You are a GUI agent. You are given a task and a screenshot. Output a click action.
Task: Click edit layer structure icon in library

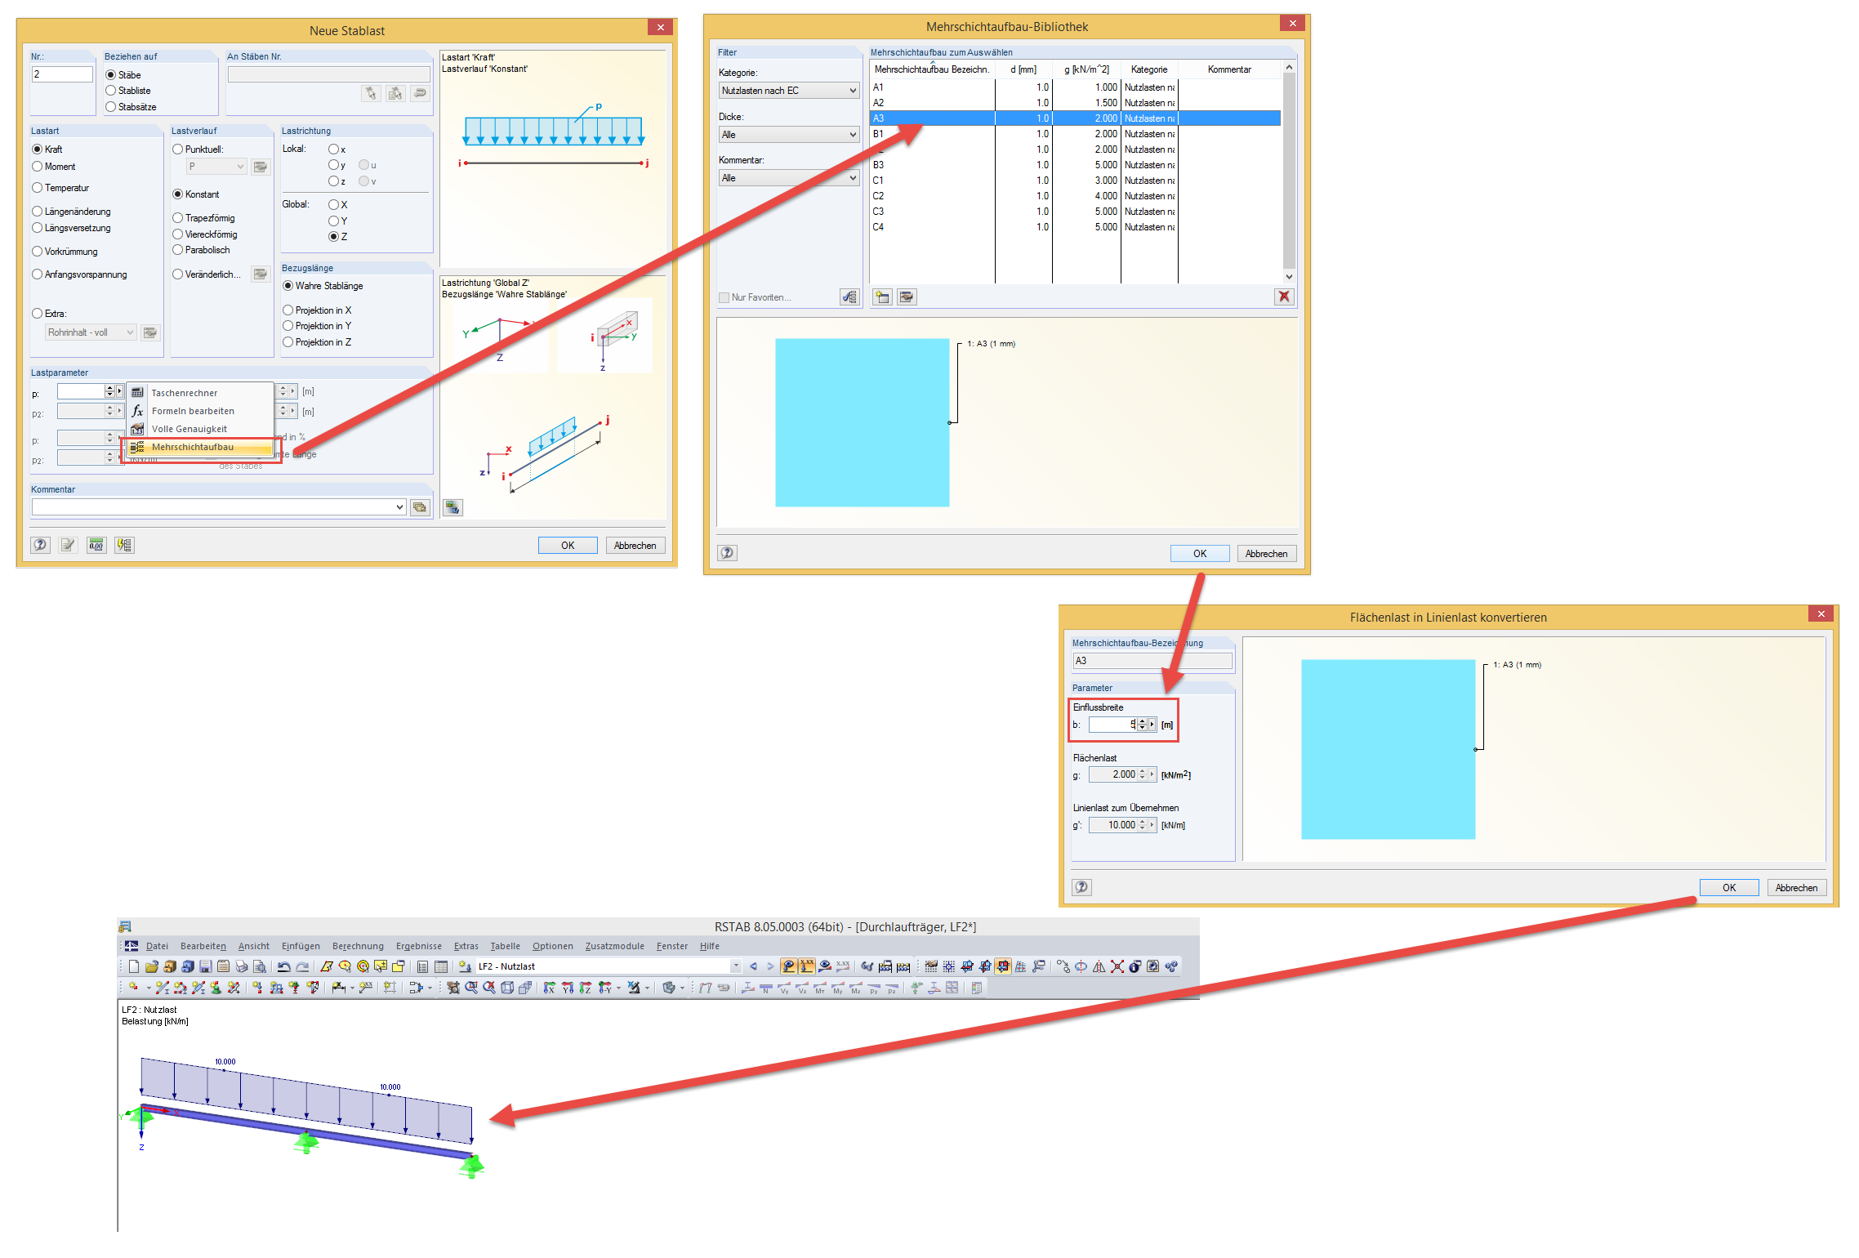907,297
